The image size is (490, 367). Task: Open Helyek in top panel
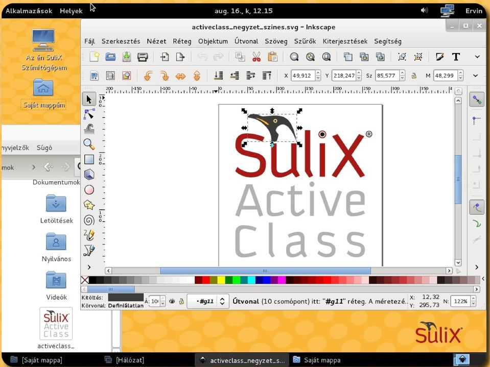[x=71, y=11]
